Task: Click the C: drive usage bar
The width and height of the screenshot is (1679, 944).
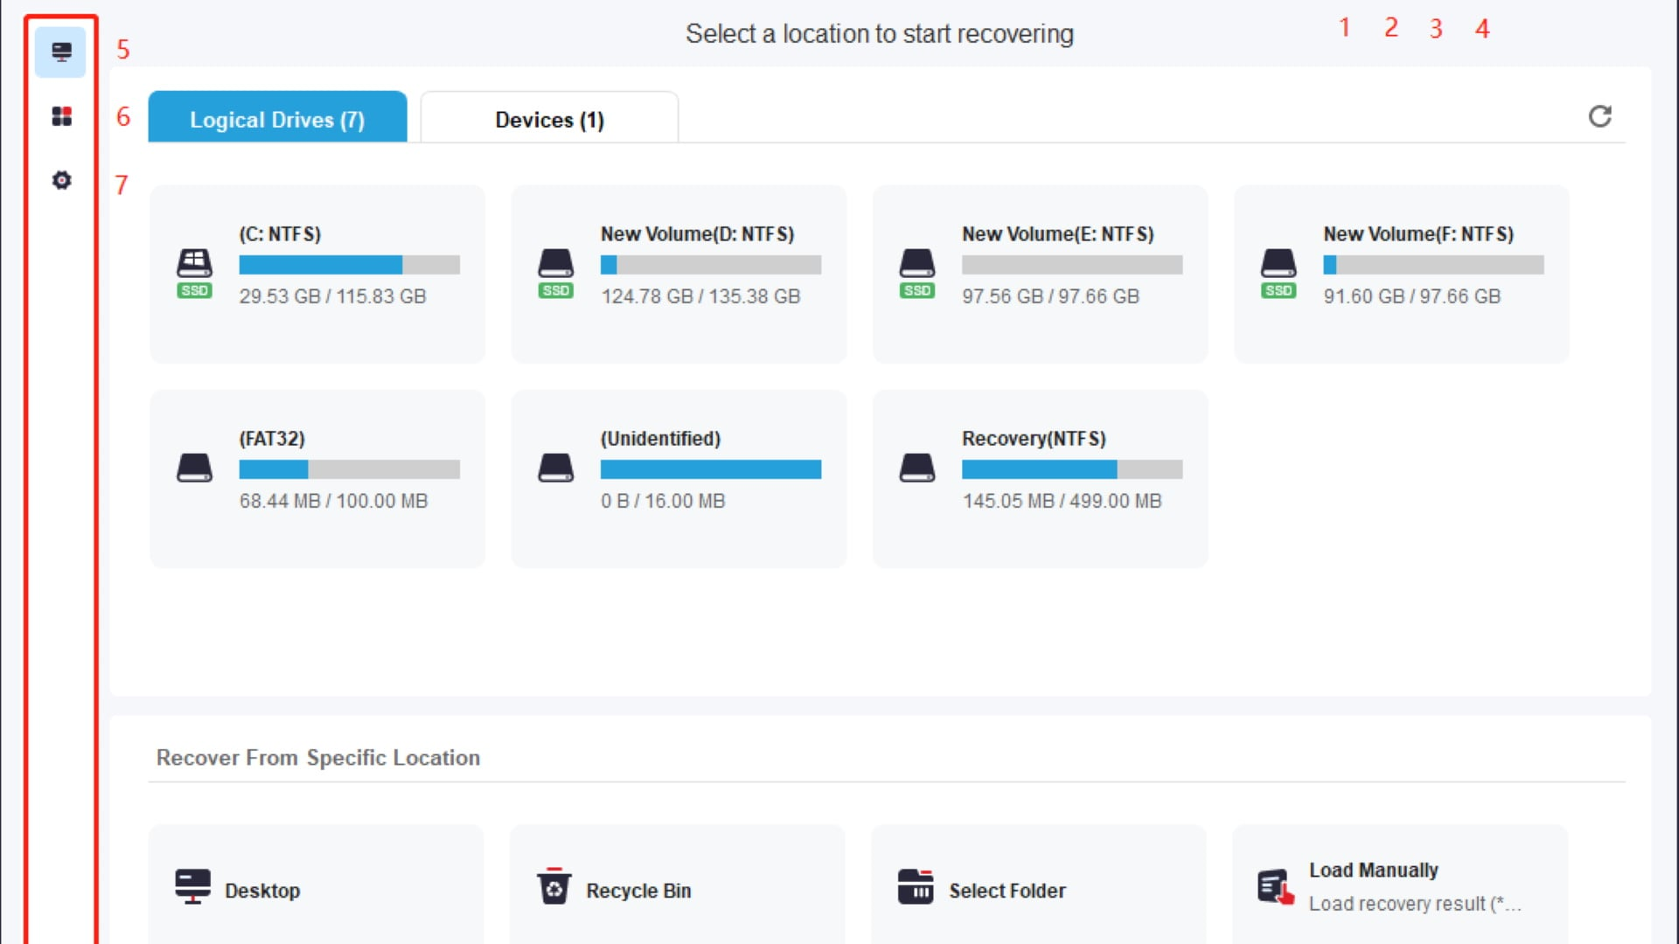Action: point(349,265)
